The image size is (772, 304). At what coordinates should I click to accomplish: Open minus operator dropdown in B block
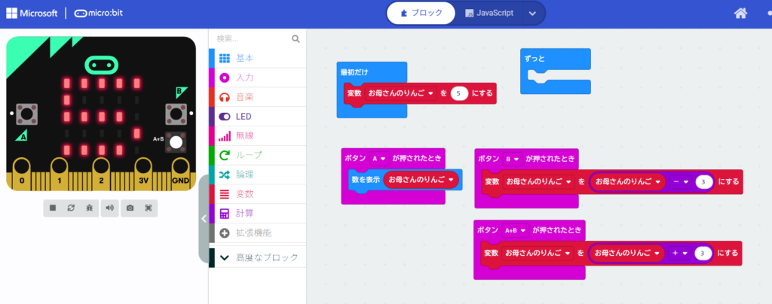point(681,181)
